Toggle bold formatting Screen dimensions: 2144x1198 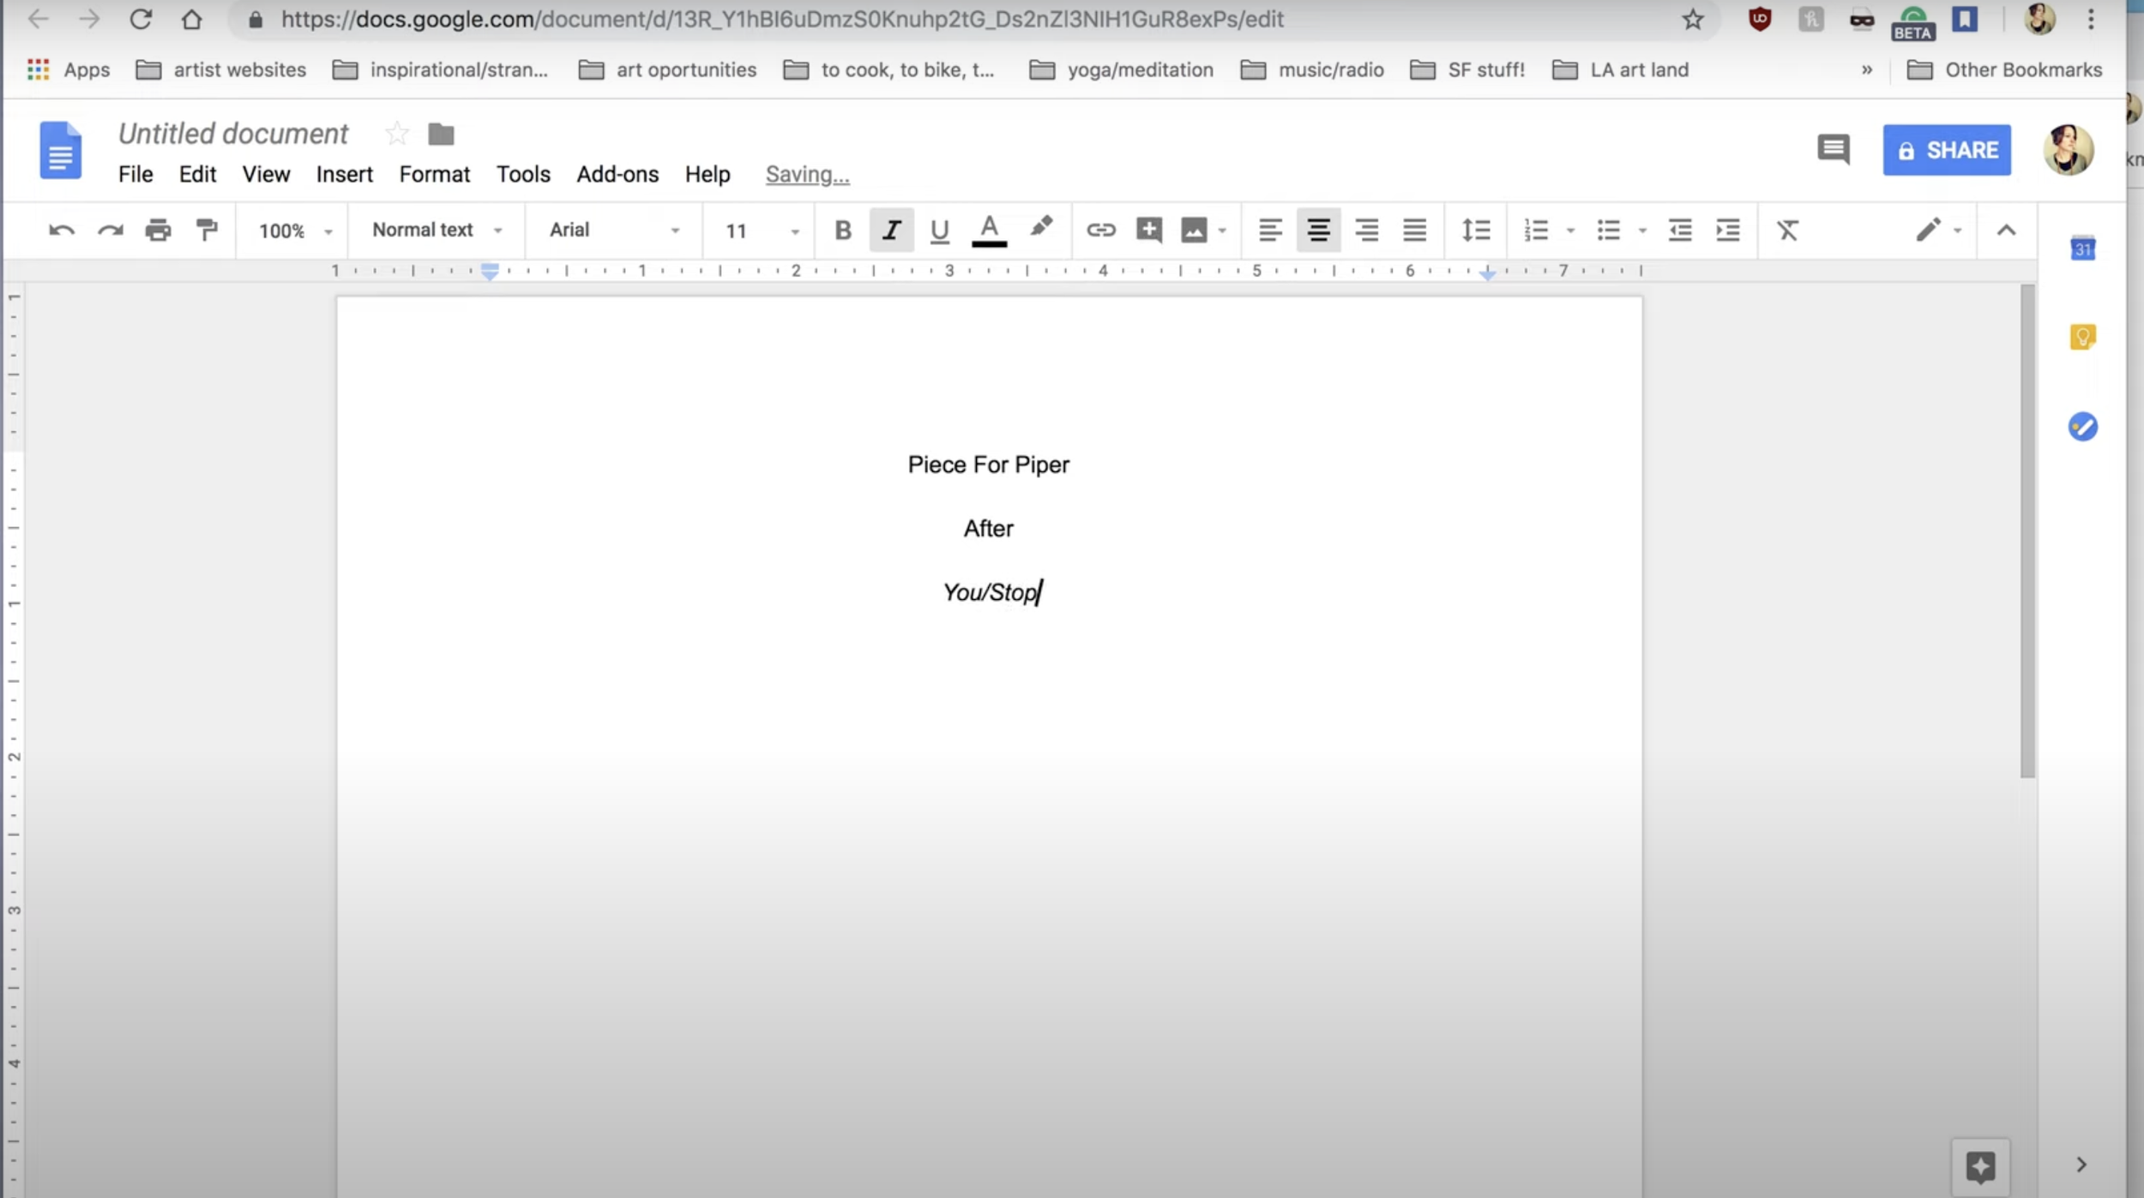point(842,230)
